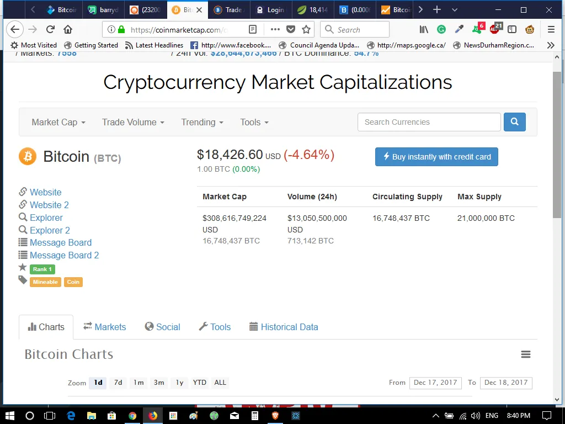This screenshot has width=565, height=424.
Task: Switch to the Historical Data tab
Action: [284, 327]
